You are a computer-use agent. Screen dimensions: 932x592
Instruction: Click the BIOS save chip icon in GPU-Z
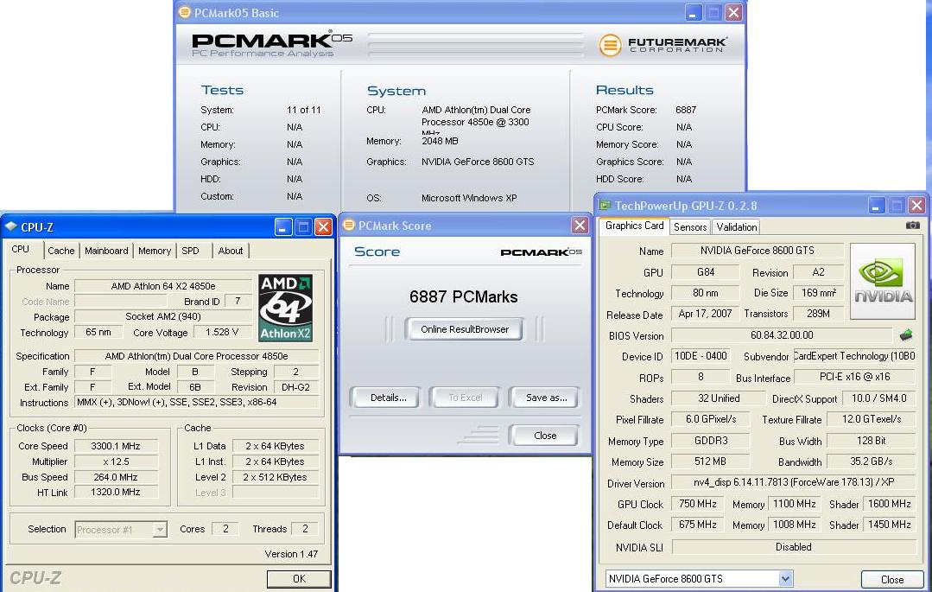tap(906, 335)
